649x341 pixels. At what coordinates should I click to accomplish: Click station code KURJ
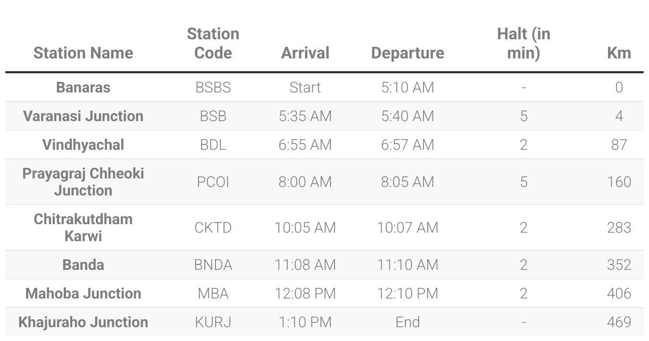[x=213, y=322]
